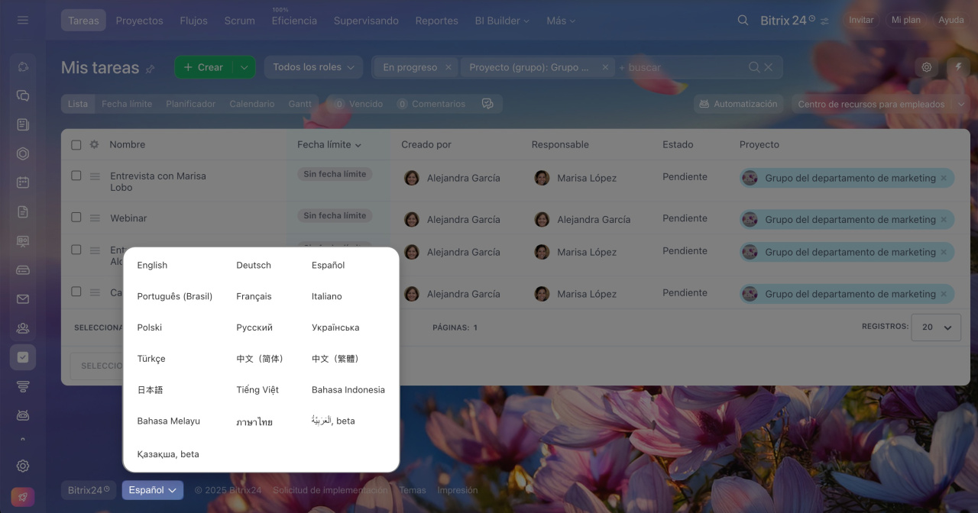The width and height of the screenshot is (978, 513).
Task: Open the messenger chat icon in sidebar
Action: tap(23, 95)
